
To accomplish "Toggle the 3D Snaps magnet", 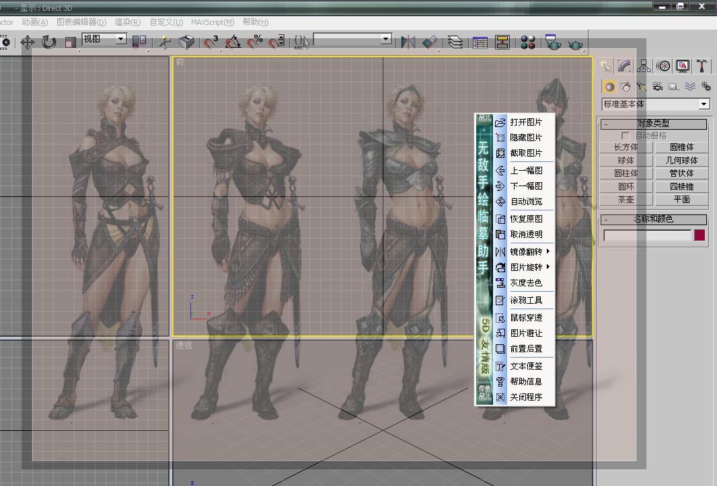I will [211, 42].
